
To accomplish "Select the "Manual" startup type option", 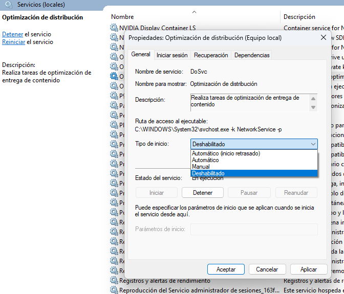I will pyautogui.click(x=201, y=167).
